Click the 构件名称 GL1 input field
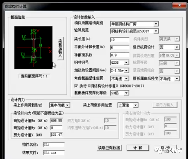This screenshot has height=159, width=188. coord(54,145)
